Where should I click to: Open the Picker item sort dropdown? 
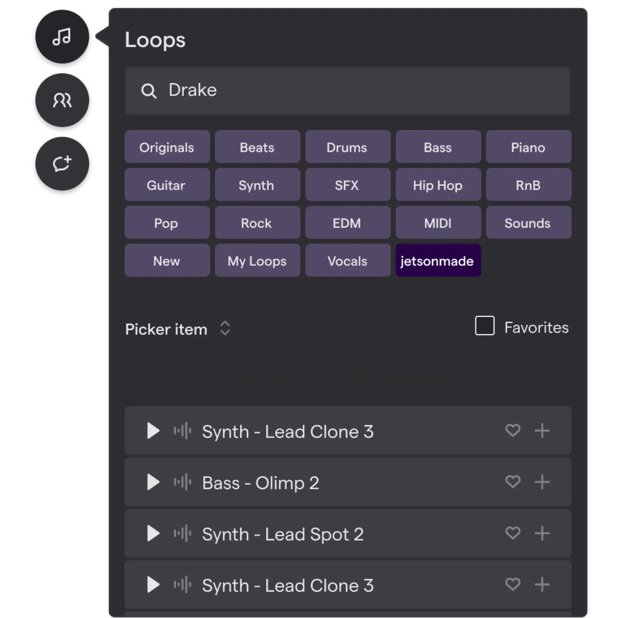[x=166, y=329]
